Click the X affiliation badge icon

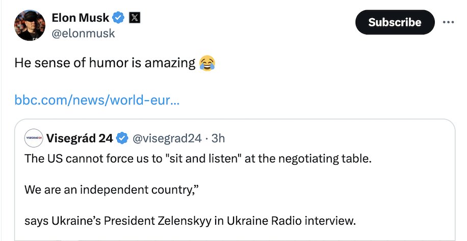coord(134,18)
